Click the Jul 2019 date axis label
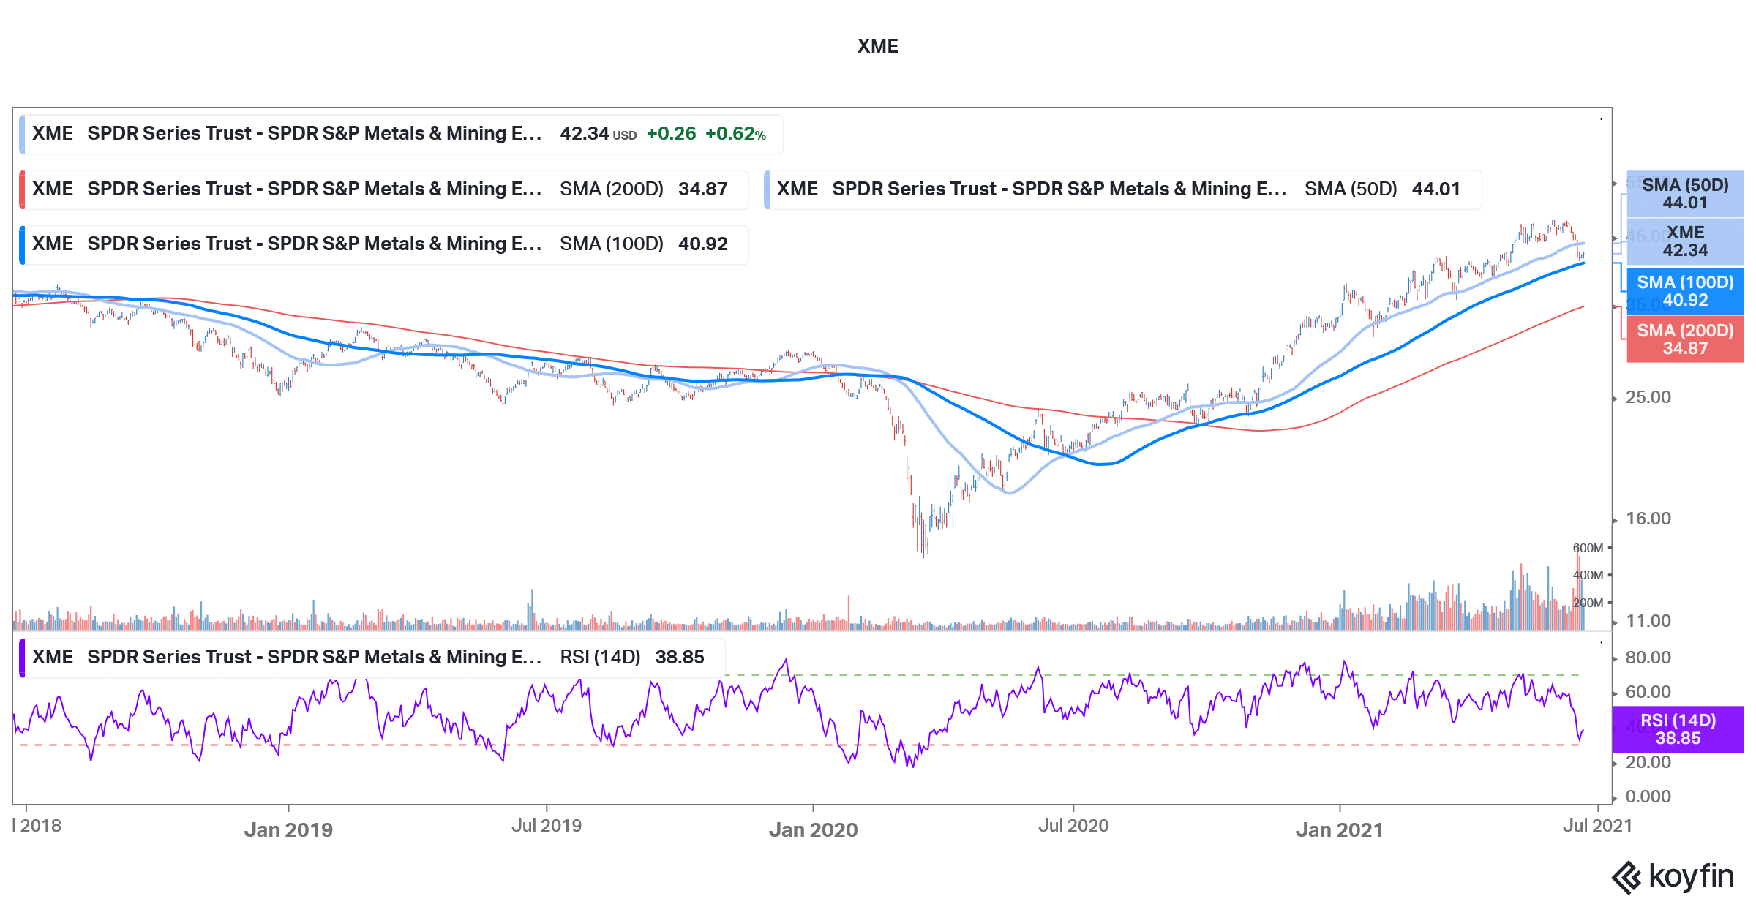This screenshot has width=1756, height=907. pos(547,826)
